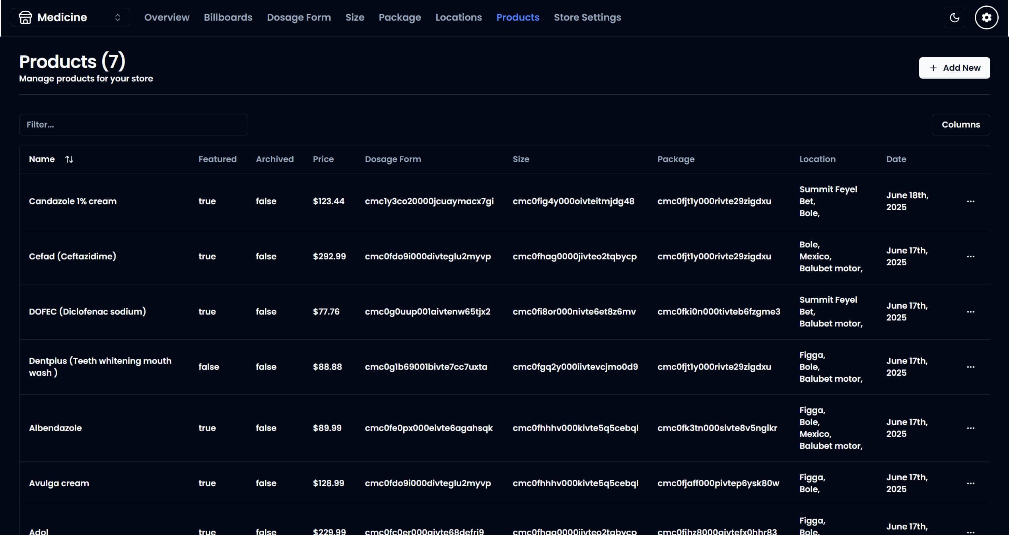The image size is (1009, 535).
Task: Switch to the Dosage Form tab
Action: coord(299,17)
